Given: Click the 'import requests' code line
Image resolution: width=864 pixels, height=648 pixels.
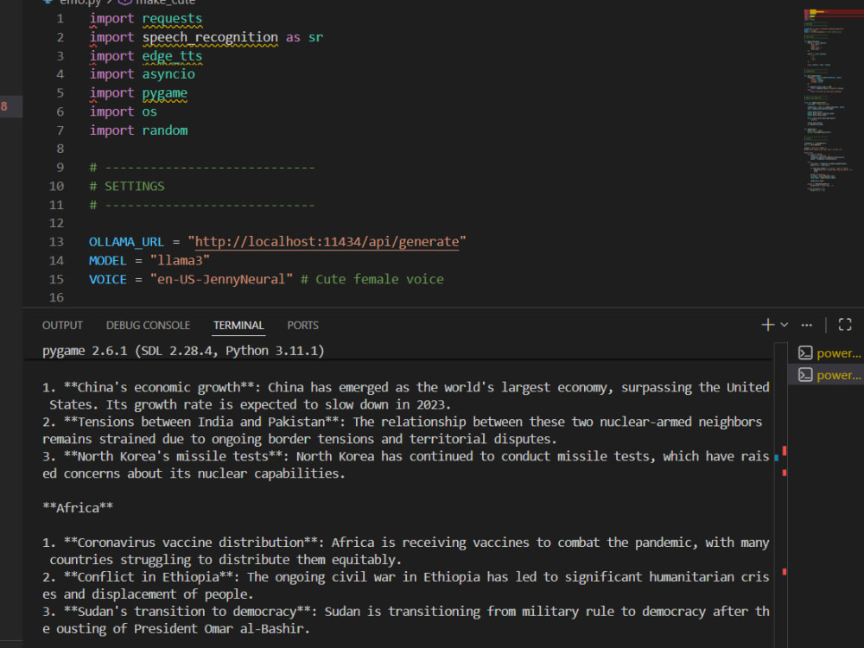Looking at the screenshot, I should [x=145, y=19].
